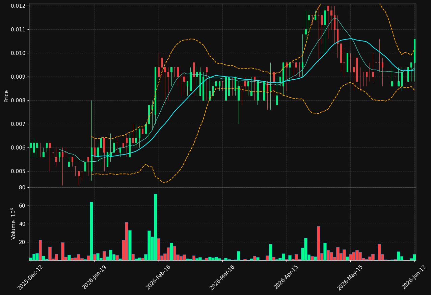Click the 2026-Feb-16 date label

tap(158, 277)
